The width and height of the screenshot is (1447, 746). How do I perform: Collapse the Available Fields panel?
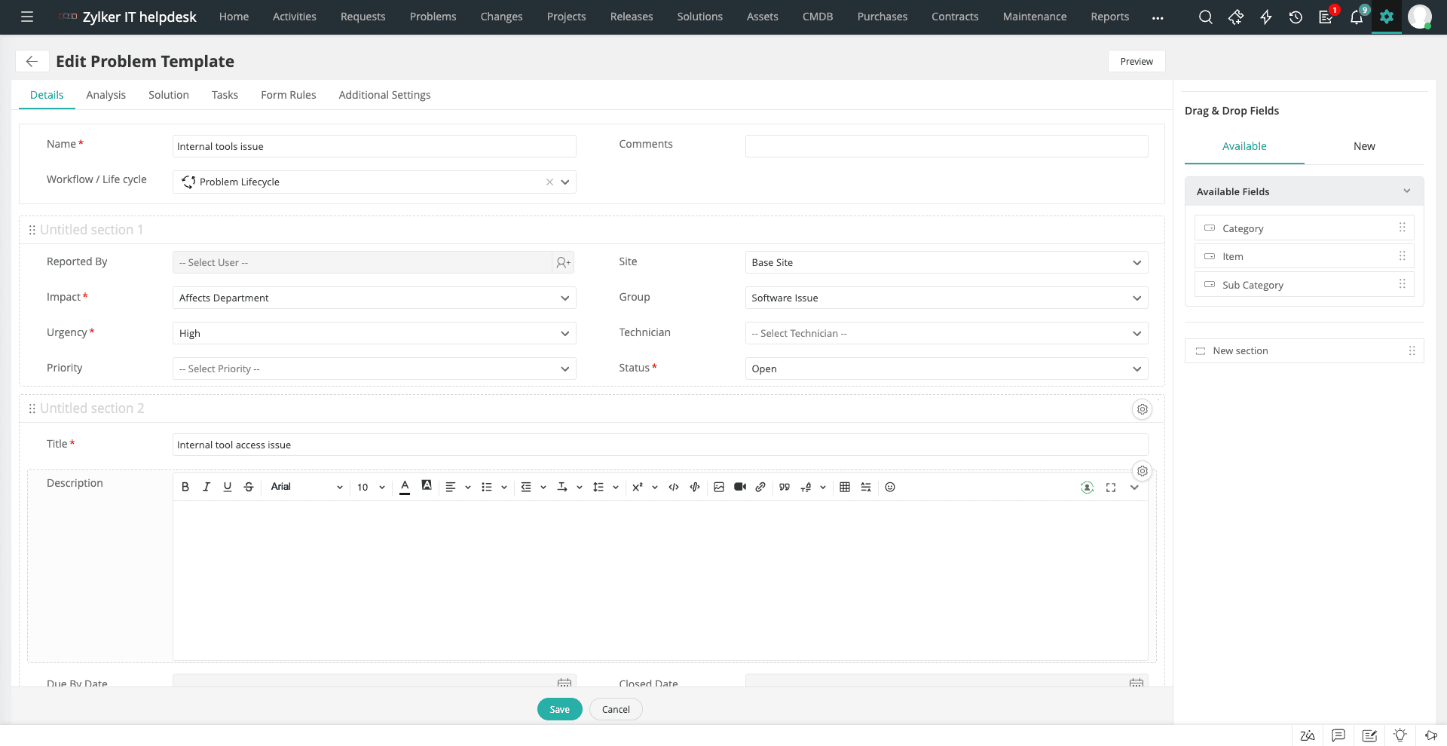tap(1408, 191)
